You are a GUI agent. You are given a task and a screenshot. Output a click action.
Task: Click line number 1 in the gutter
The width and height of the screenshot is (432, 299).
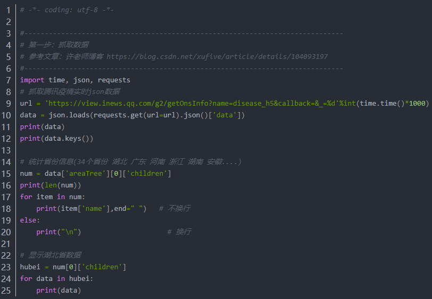click(8, 10)
